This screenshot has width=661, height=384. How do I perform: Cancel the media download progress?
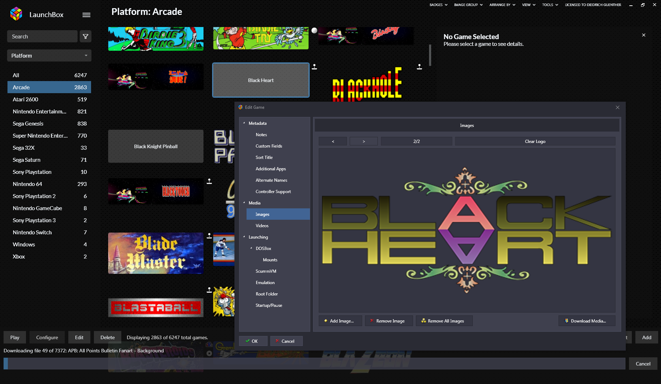[x=643, y=364]
